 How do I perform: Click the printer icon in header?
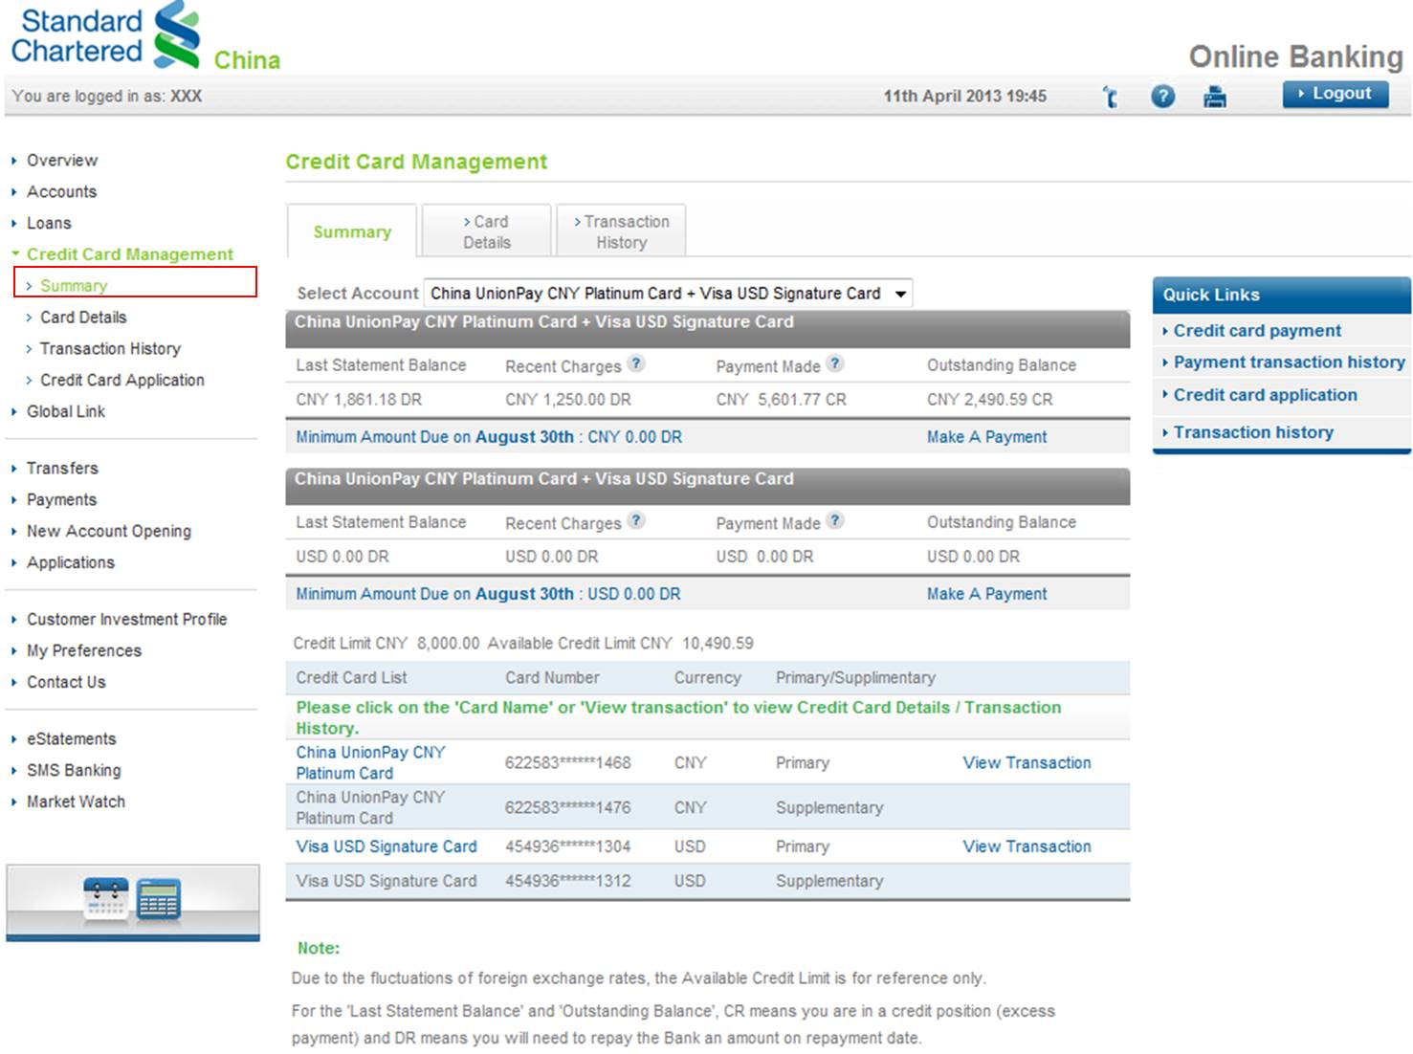(x=1215, y=97)
